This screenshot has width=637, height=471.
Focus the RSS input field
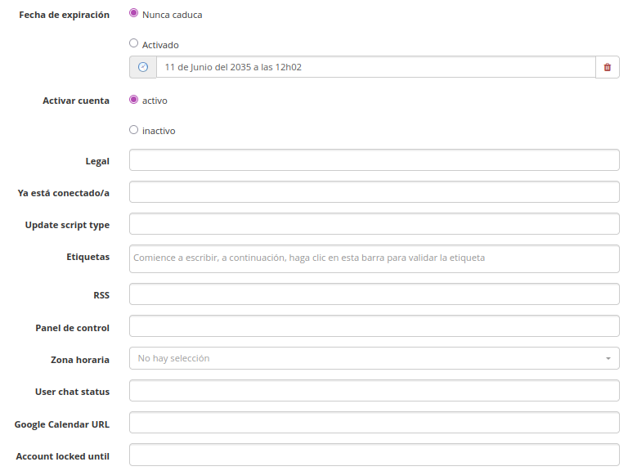coord(374,294)
